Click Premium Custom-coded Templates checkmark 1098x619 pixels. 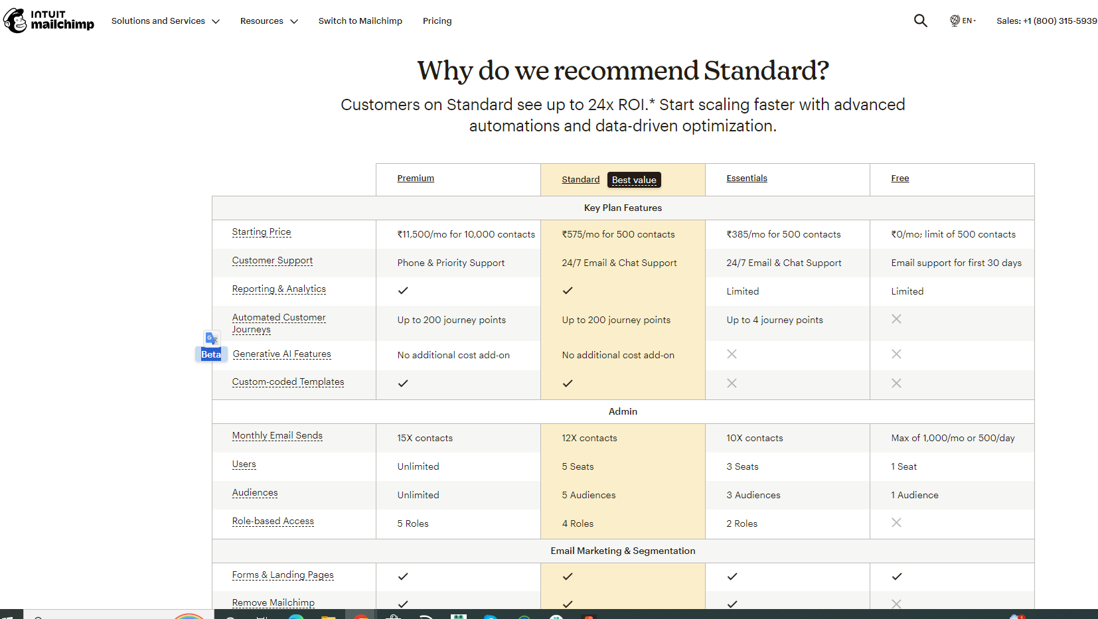click(x=403, y=383)
